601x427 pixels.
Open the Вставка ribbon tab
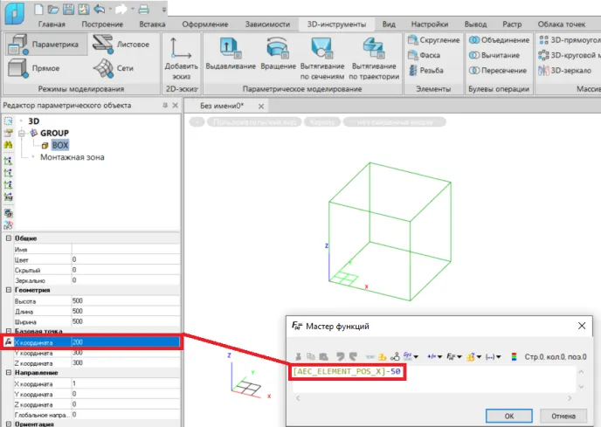tap(152, 24)
